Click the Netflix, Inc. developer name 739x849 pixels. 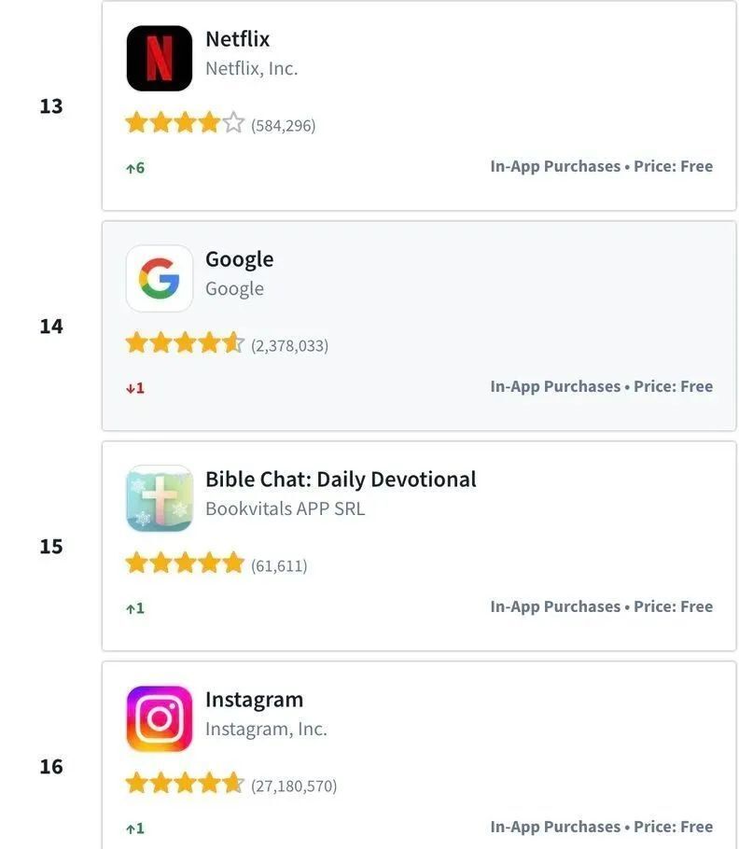(x=251, y=69)
